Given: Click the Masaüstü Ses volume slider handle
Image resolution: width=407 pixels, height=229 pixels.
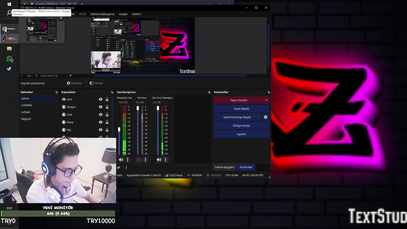Looking at the screenshot, I should (x=119, y=129).
